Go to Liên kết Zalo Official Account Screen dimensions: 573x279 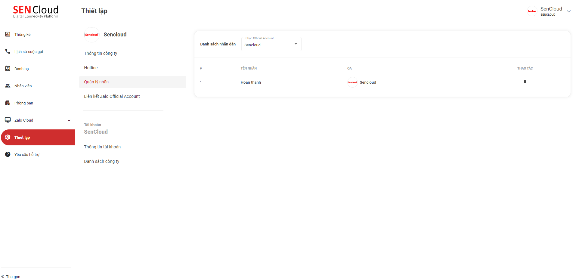[112, 96]
